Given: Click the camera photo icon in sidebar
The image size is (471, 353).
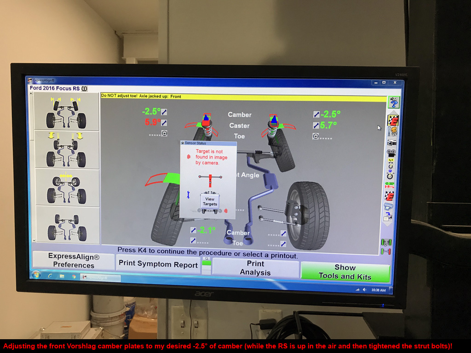Looking at the screenshot, I should [392, 142].
